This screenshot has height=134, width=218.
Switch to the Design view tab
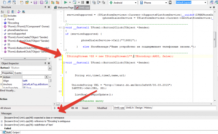point(139,108)
